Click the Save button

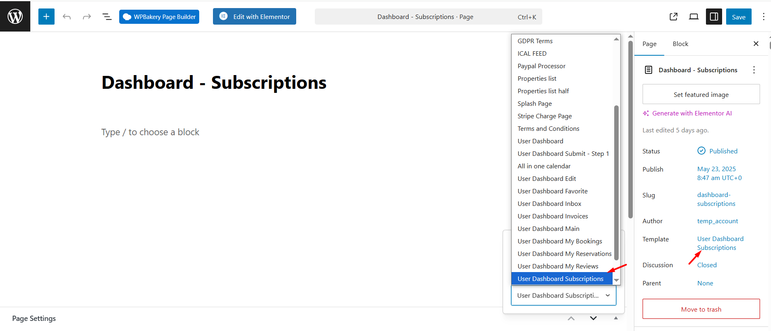coord(738,17)
